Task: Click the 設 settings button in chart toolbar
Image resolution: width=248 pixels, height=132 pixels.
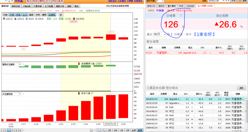Action: (61, 15)
